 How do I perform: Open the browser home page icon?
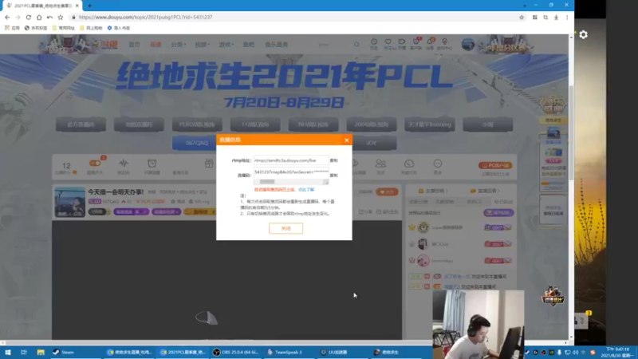[39, 17]
